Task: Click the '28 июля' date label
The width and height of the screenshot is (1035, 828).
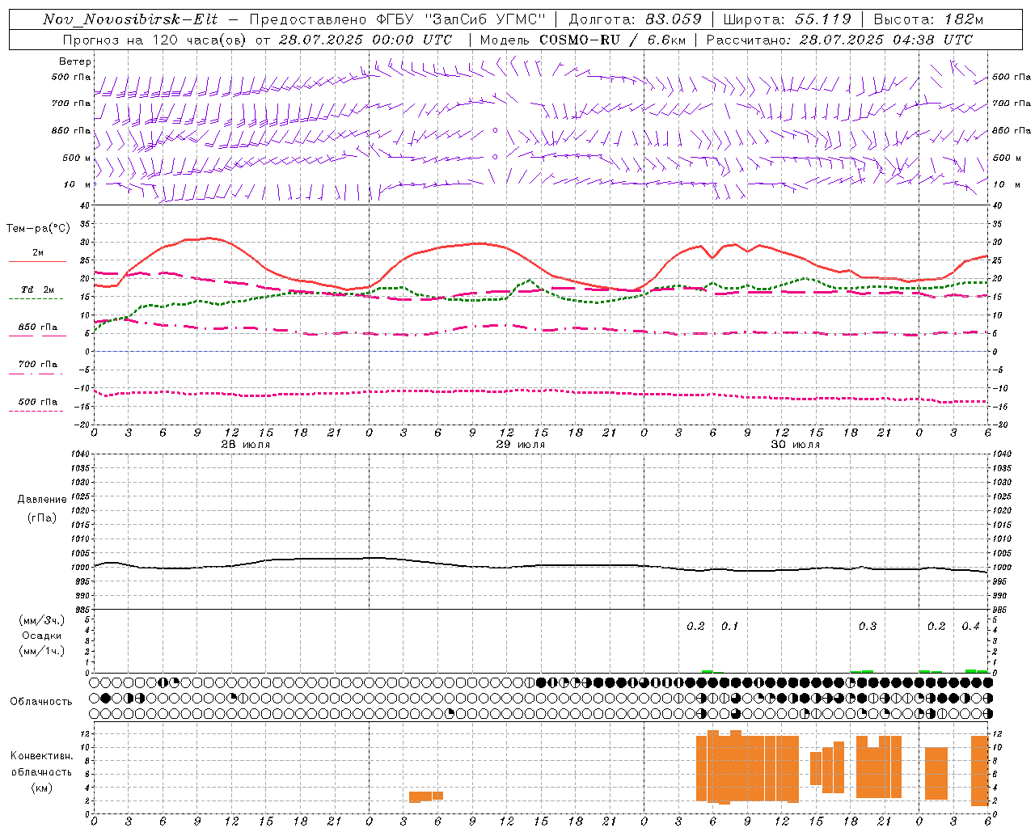Action: (x=246, y=445)
